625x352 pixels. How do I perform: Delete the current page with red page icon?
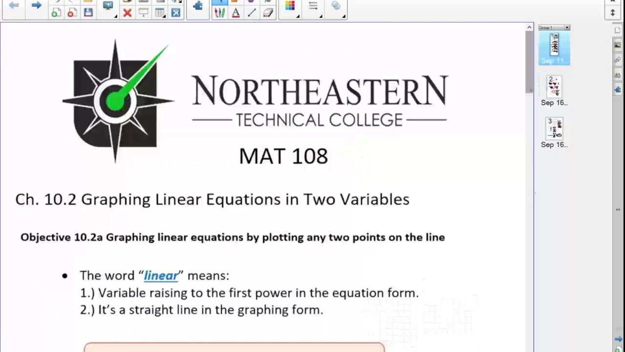(x=72, y=13)
